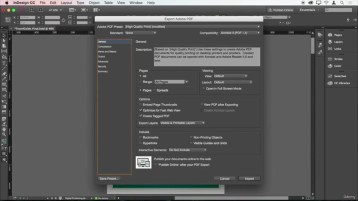Open the Essentials workspace switcher
This screenshot has height=201, width=358.
point(309,10)
